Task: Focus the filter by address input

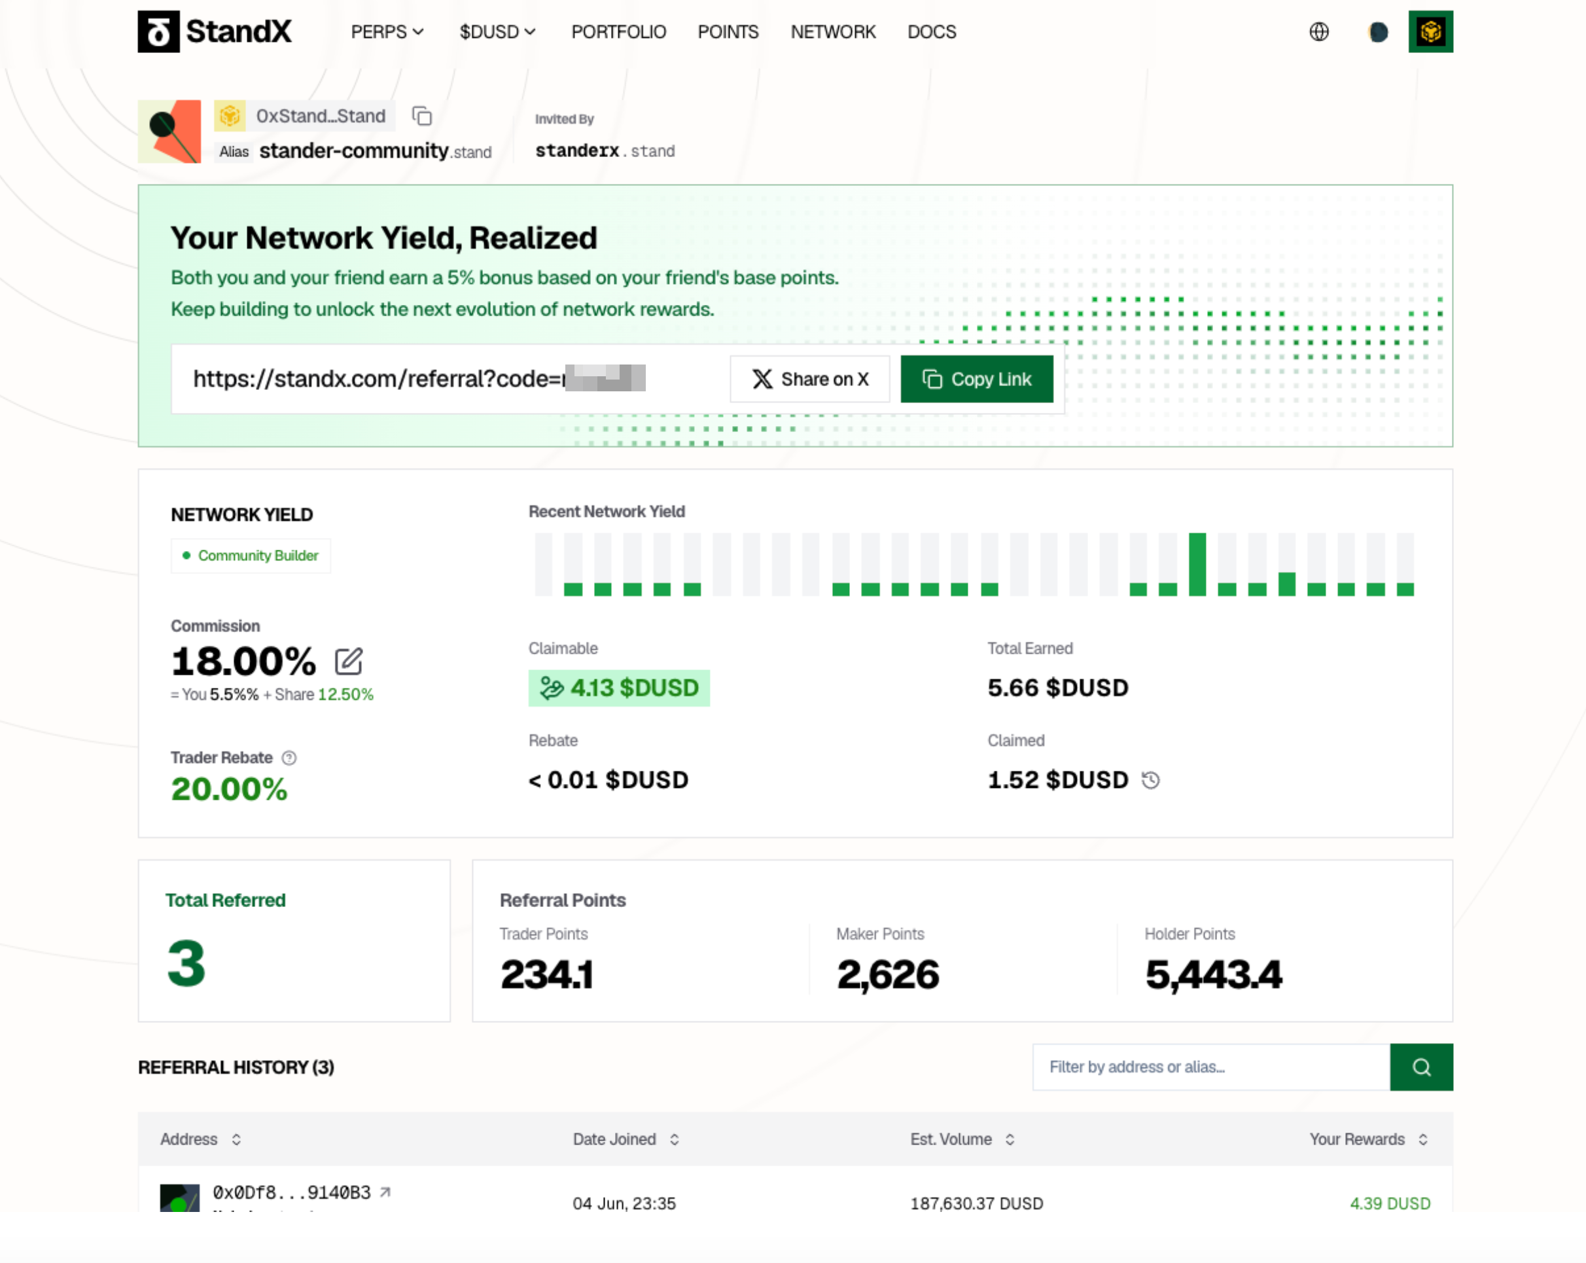Action: coord(1211,1067)
